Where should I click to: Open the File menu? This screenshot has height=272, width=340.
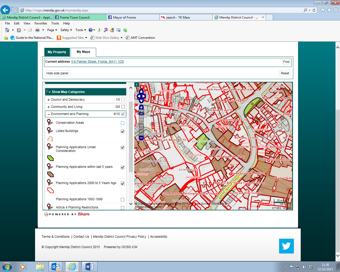(x=7, y=23)
